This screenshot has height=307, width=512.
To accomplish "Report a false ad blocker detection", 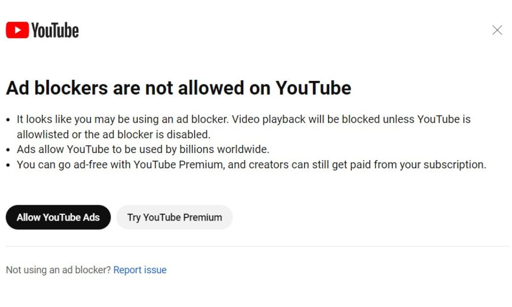I will click(x=140, y=270).
